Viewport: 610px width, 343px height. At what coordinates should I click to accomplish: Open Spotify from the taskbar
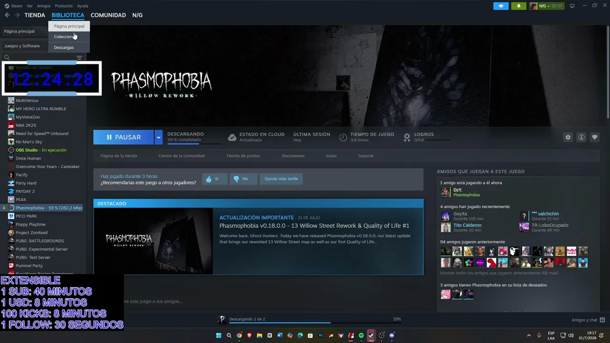click(361, 335)
